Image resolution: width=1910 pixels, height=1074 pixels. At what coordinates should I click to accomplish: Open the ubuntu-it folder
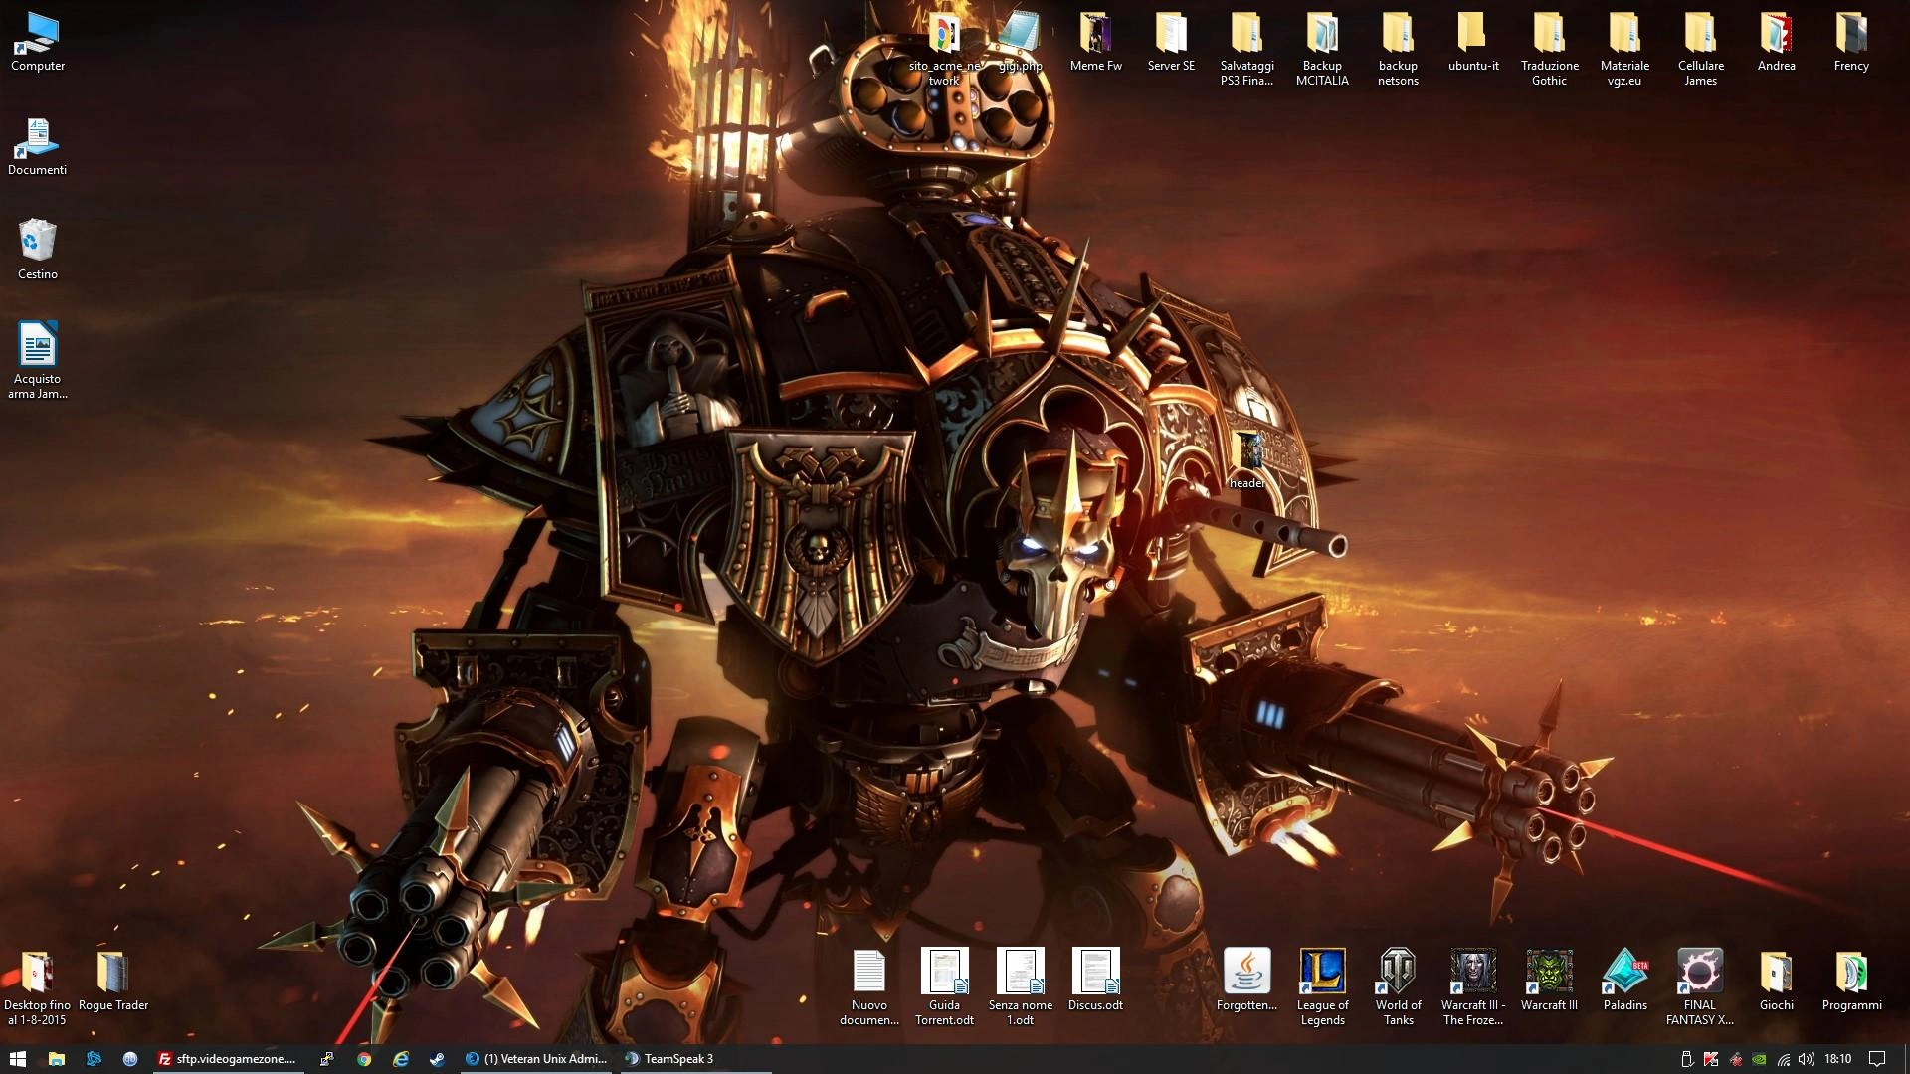tap(1473, 42)
